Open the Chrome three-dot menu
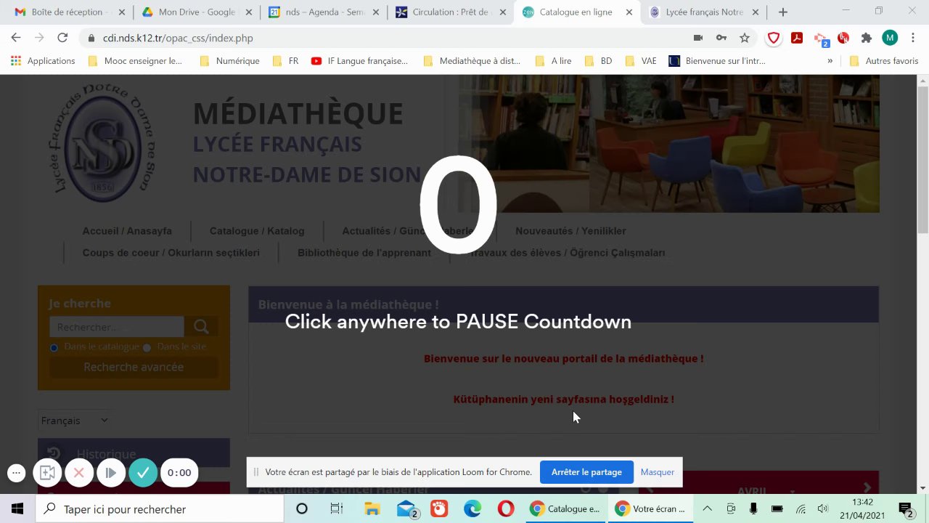Screen dimensions: 929x523 [x=913, y=38]
